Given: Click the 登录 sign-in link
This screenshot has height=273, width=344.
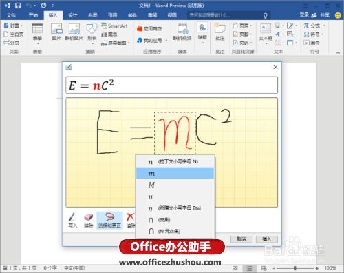Looking at the screenshot, I should [304, 15].
